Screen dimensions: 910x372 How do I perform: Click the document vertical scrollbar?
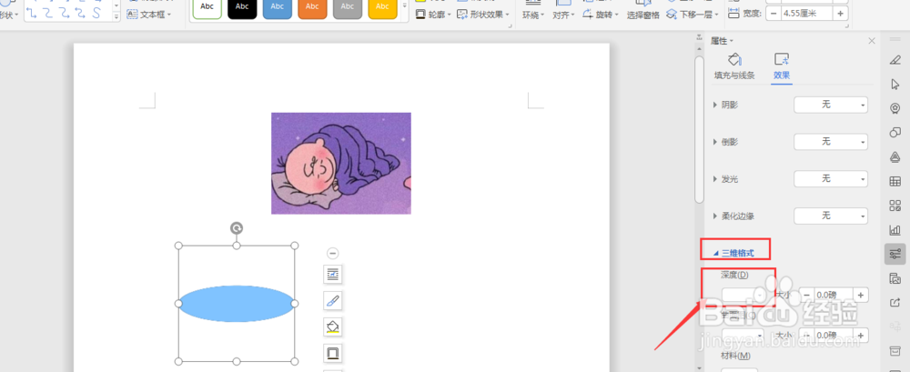coord(699,128)
